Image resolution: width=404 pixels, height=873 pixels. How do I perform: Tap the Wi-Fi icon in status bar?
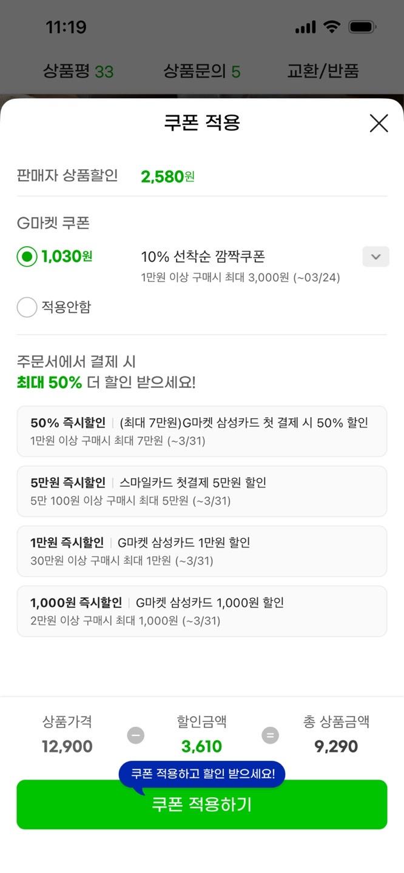332,27
